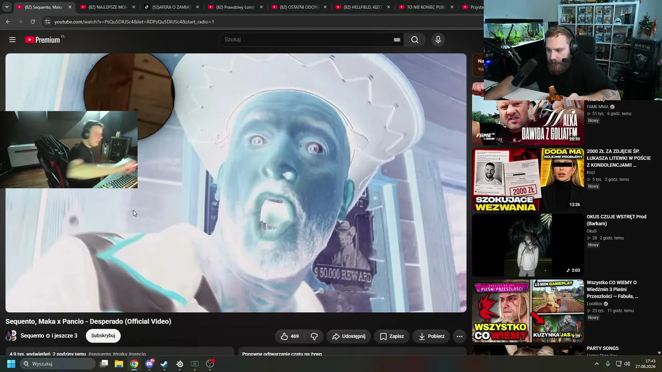This screenshot has height=372, width=662.
Task: Switch to the Sequento, Maka tab
Action: point(44,7)
